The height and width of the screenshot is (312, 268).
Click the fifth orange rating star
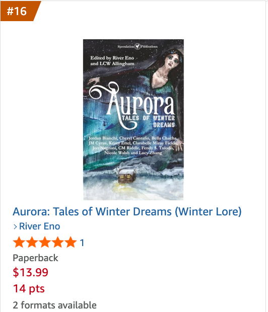coord(71,242)
